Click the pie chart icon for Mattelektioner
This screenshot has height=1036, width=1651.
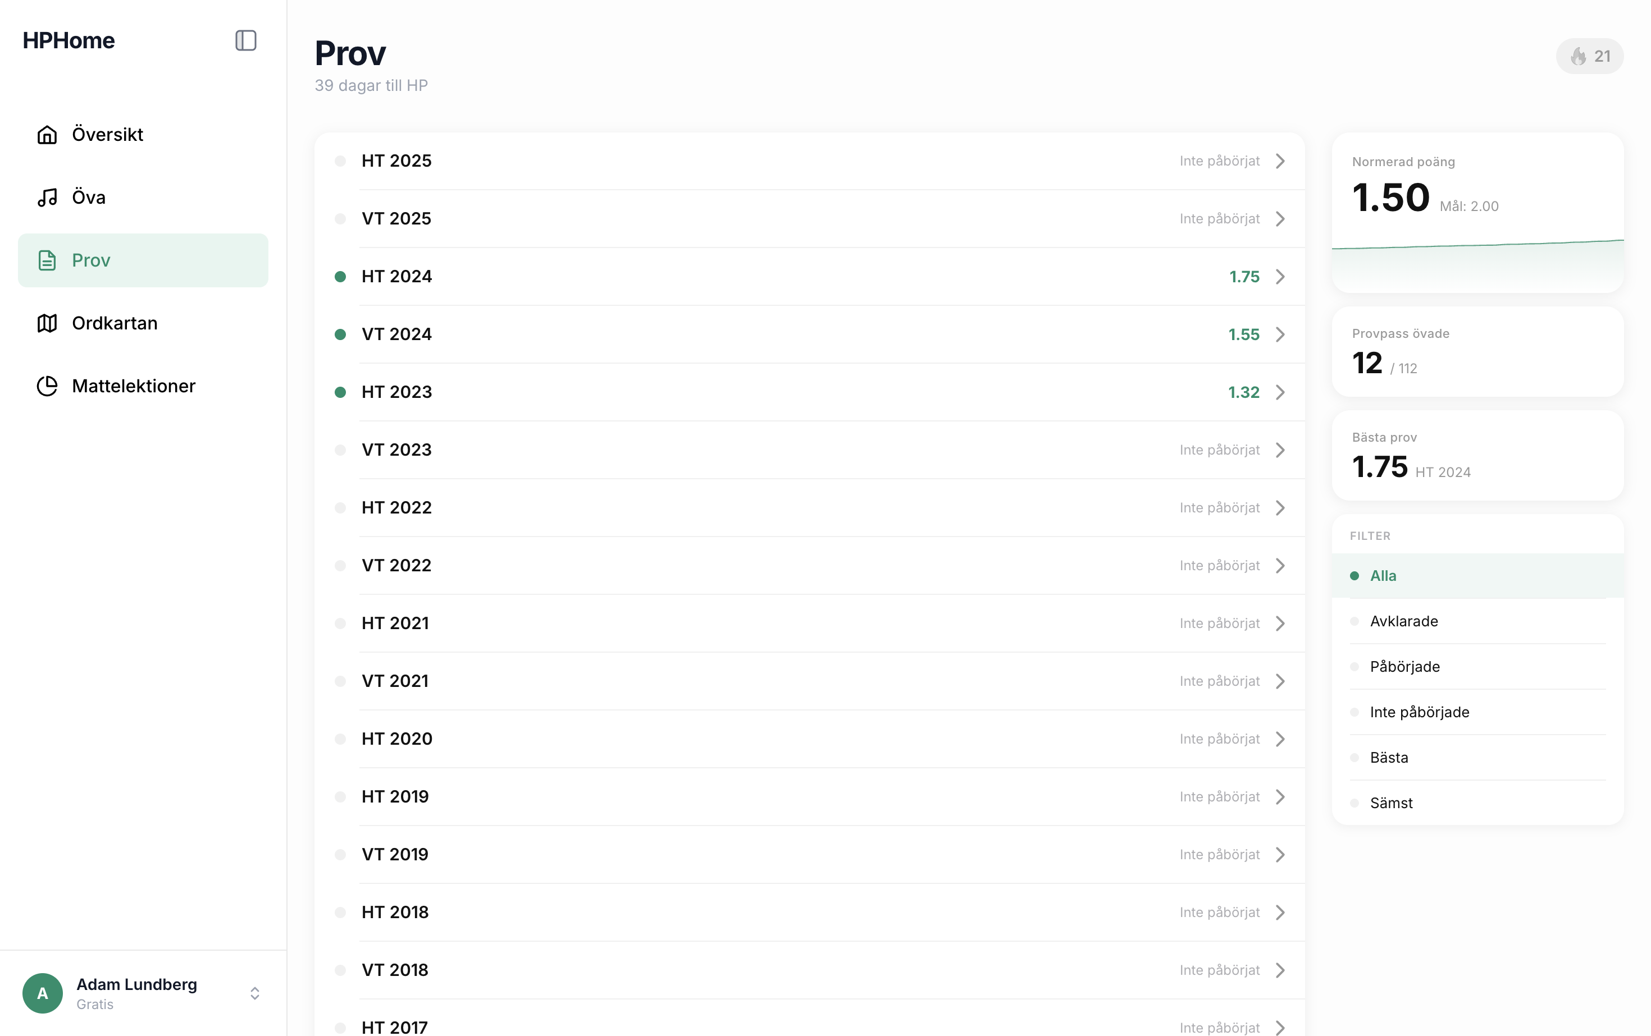point(47,387)
